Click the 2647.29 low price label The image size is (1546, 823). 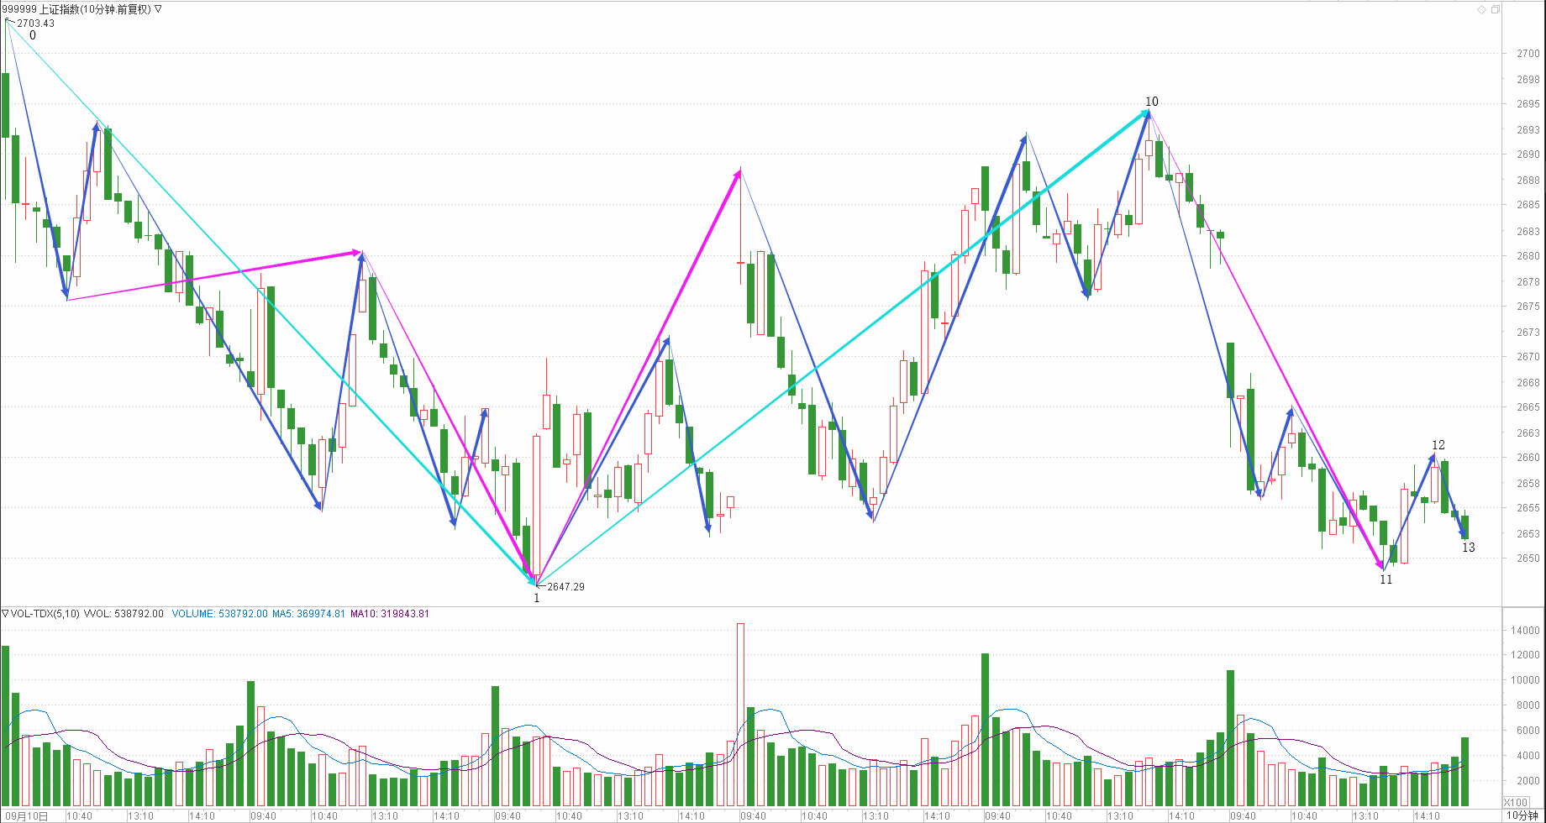click(565, 587)
